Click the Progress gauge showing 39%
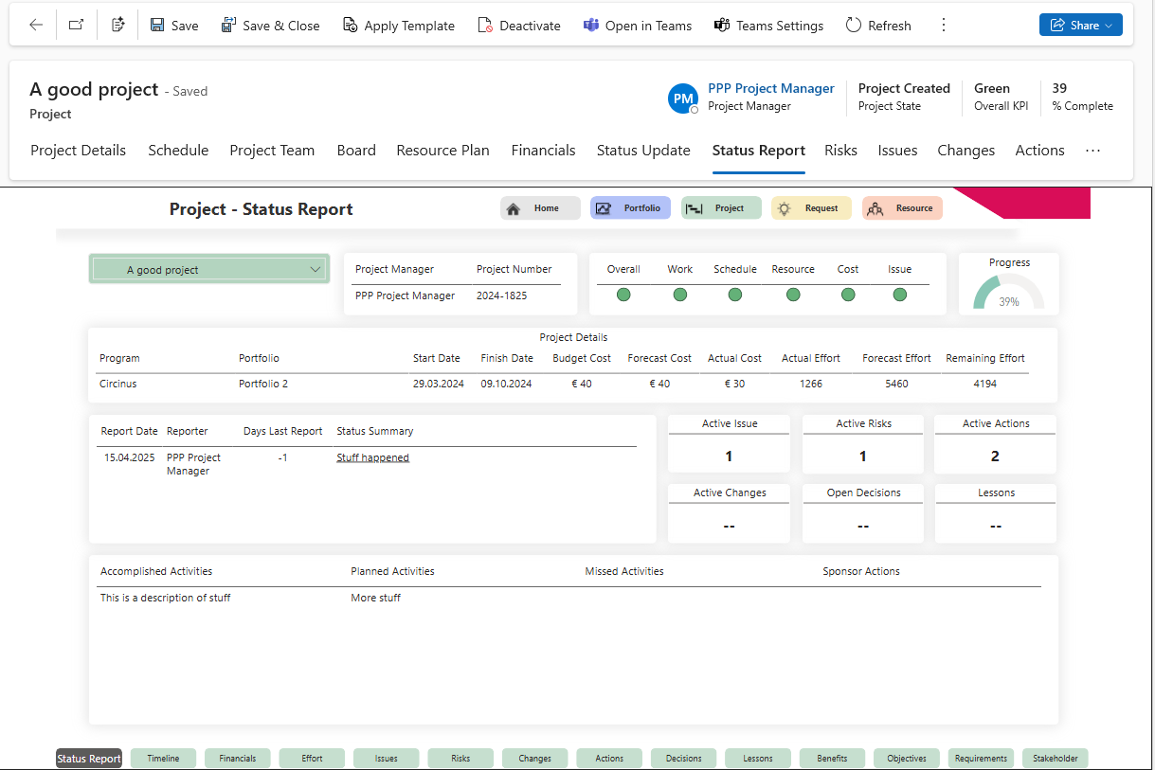Screen dimensions: 1155x770 coord(1008,293)
